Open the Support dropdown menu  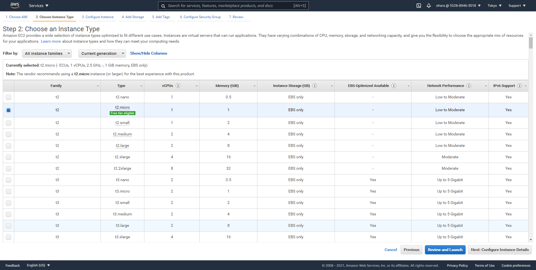pyautogui.click(x=517, y=6)
